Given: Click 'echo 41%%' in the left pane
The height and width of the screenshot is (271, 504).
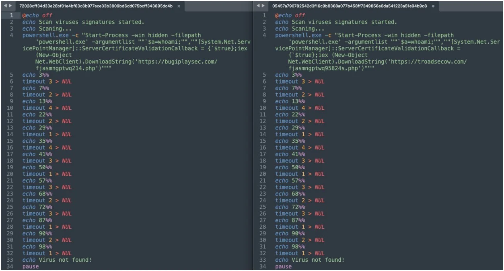Looking at the screenshot, I should 37,154.
